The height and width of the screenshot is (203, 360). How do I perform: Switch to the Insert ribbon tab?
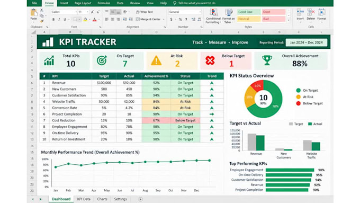point(64,3)
